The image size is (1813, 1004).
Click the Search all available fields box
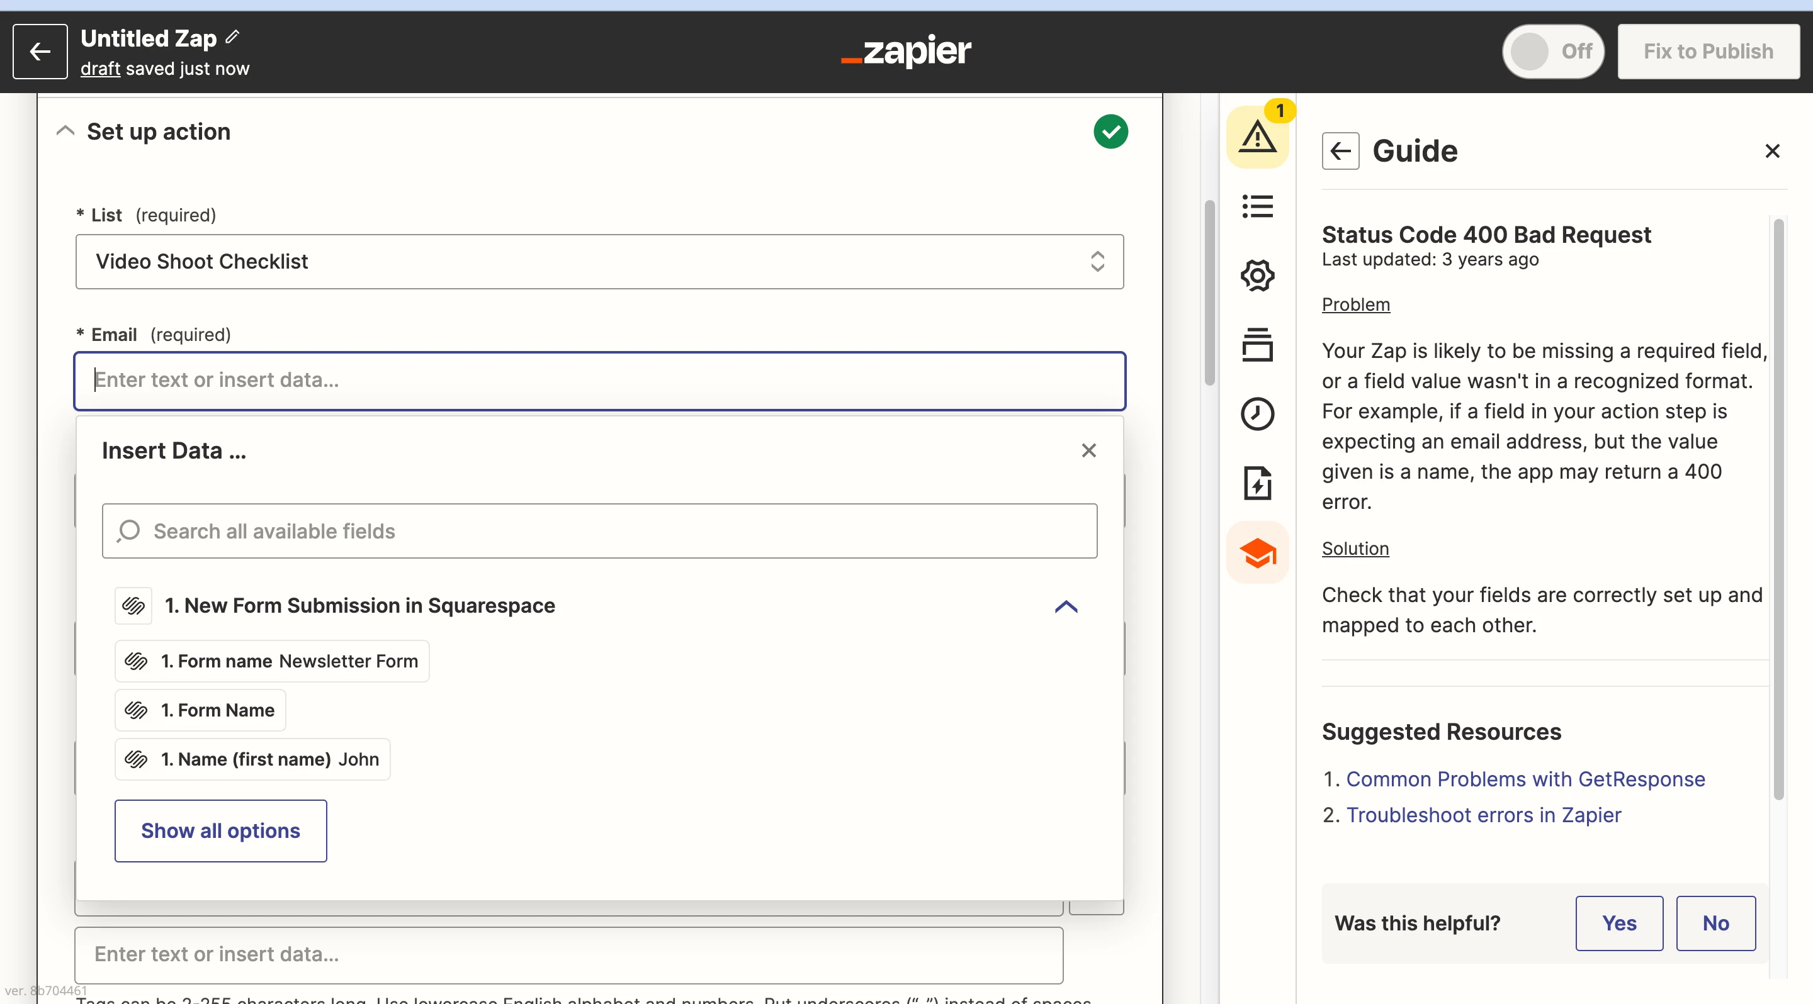click(x=599, y=531)
